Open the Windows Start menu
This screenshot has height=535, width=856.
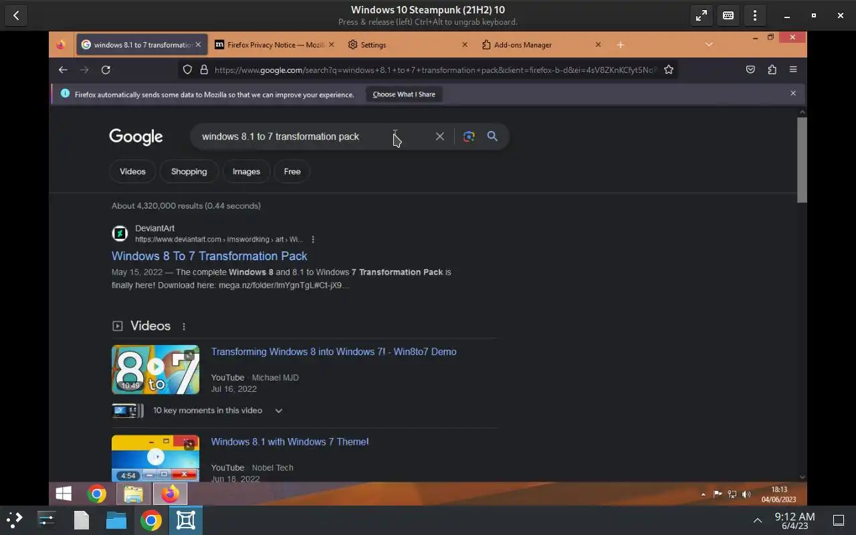click(64, 494)
